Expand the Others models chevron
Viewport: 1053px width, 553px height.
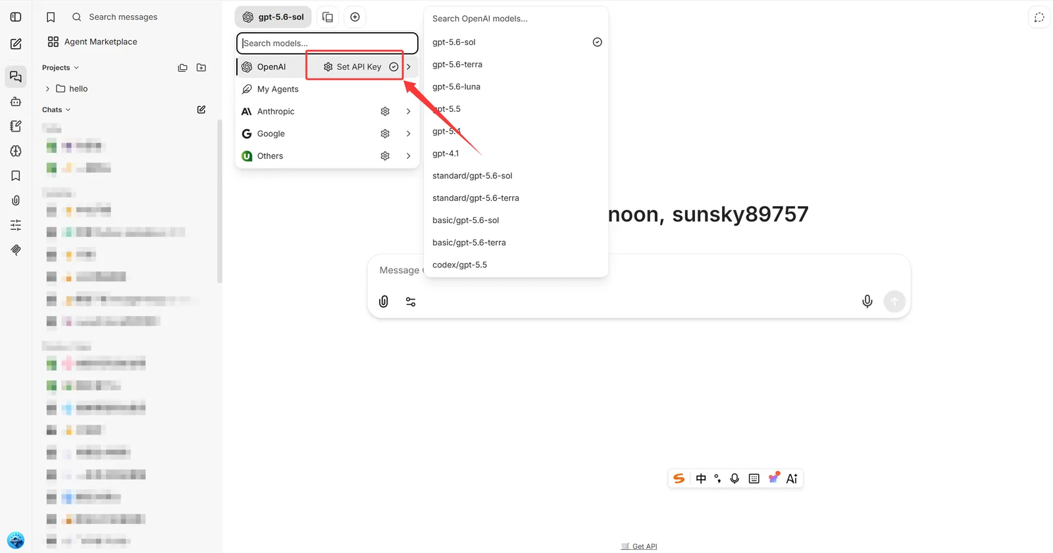click(409, 156)
